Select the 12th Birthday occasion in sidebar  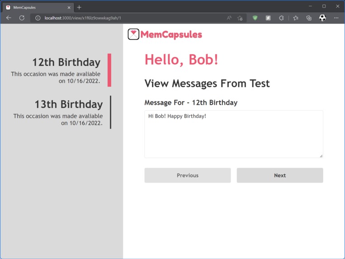point(61,70)
